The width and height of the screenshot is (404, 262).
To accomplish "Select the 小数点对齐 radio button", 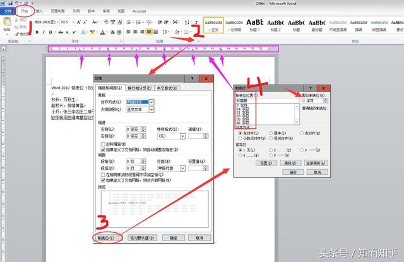I will tap(240, 138).
